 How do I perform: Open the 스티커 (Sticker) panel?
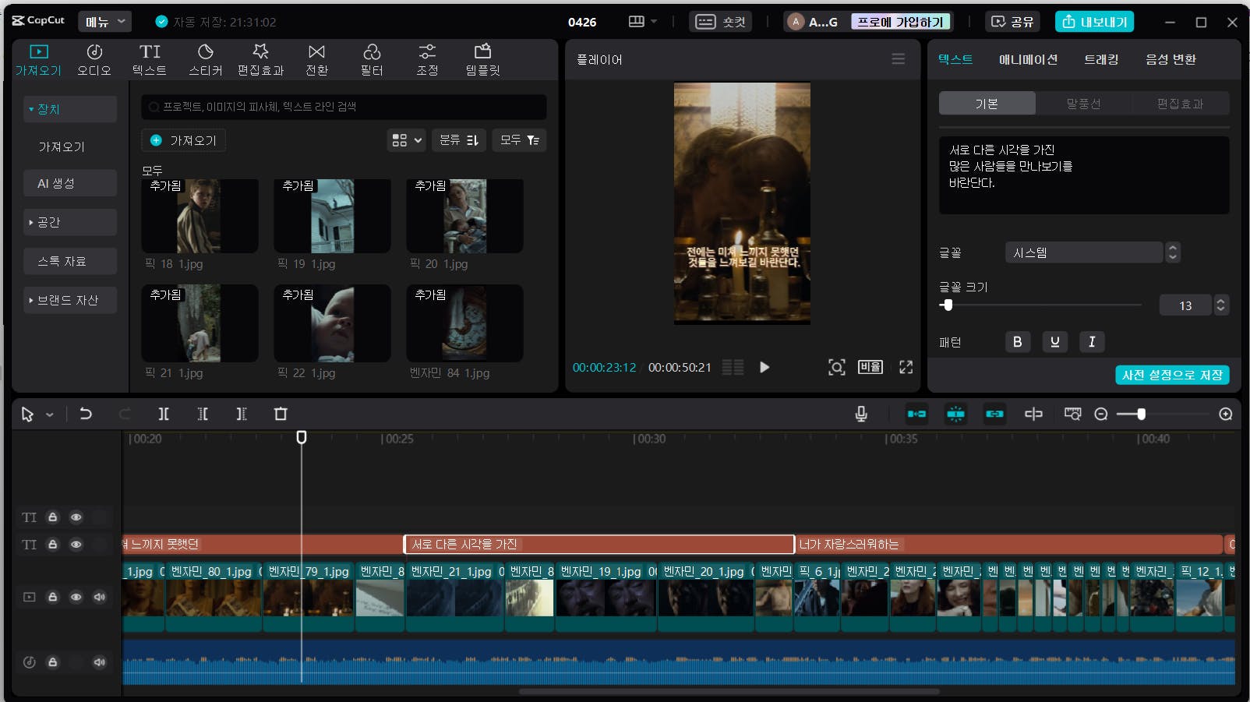[x=205, y=59]
